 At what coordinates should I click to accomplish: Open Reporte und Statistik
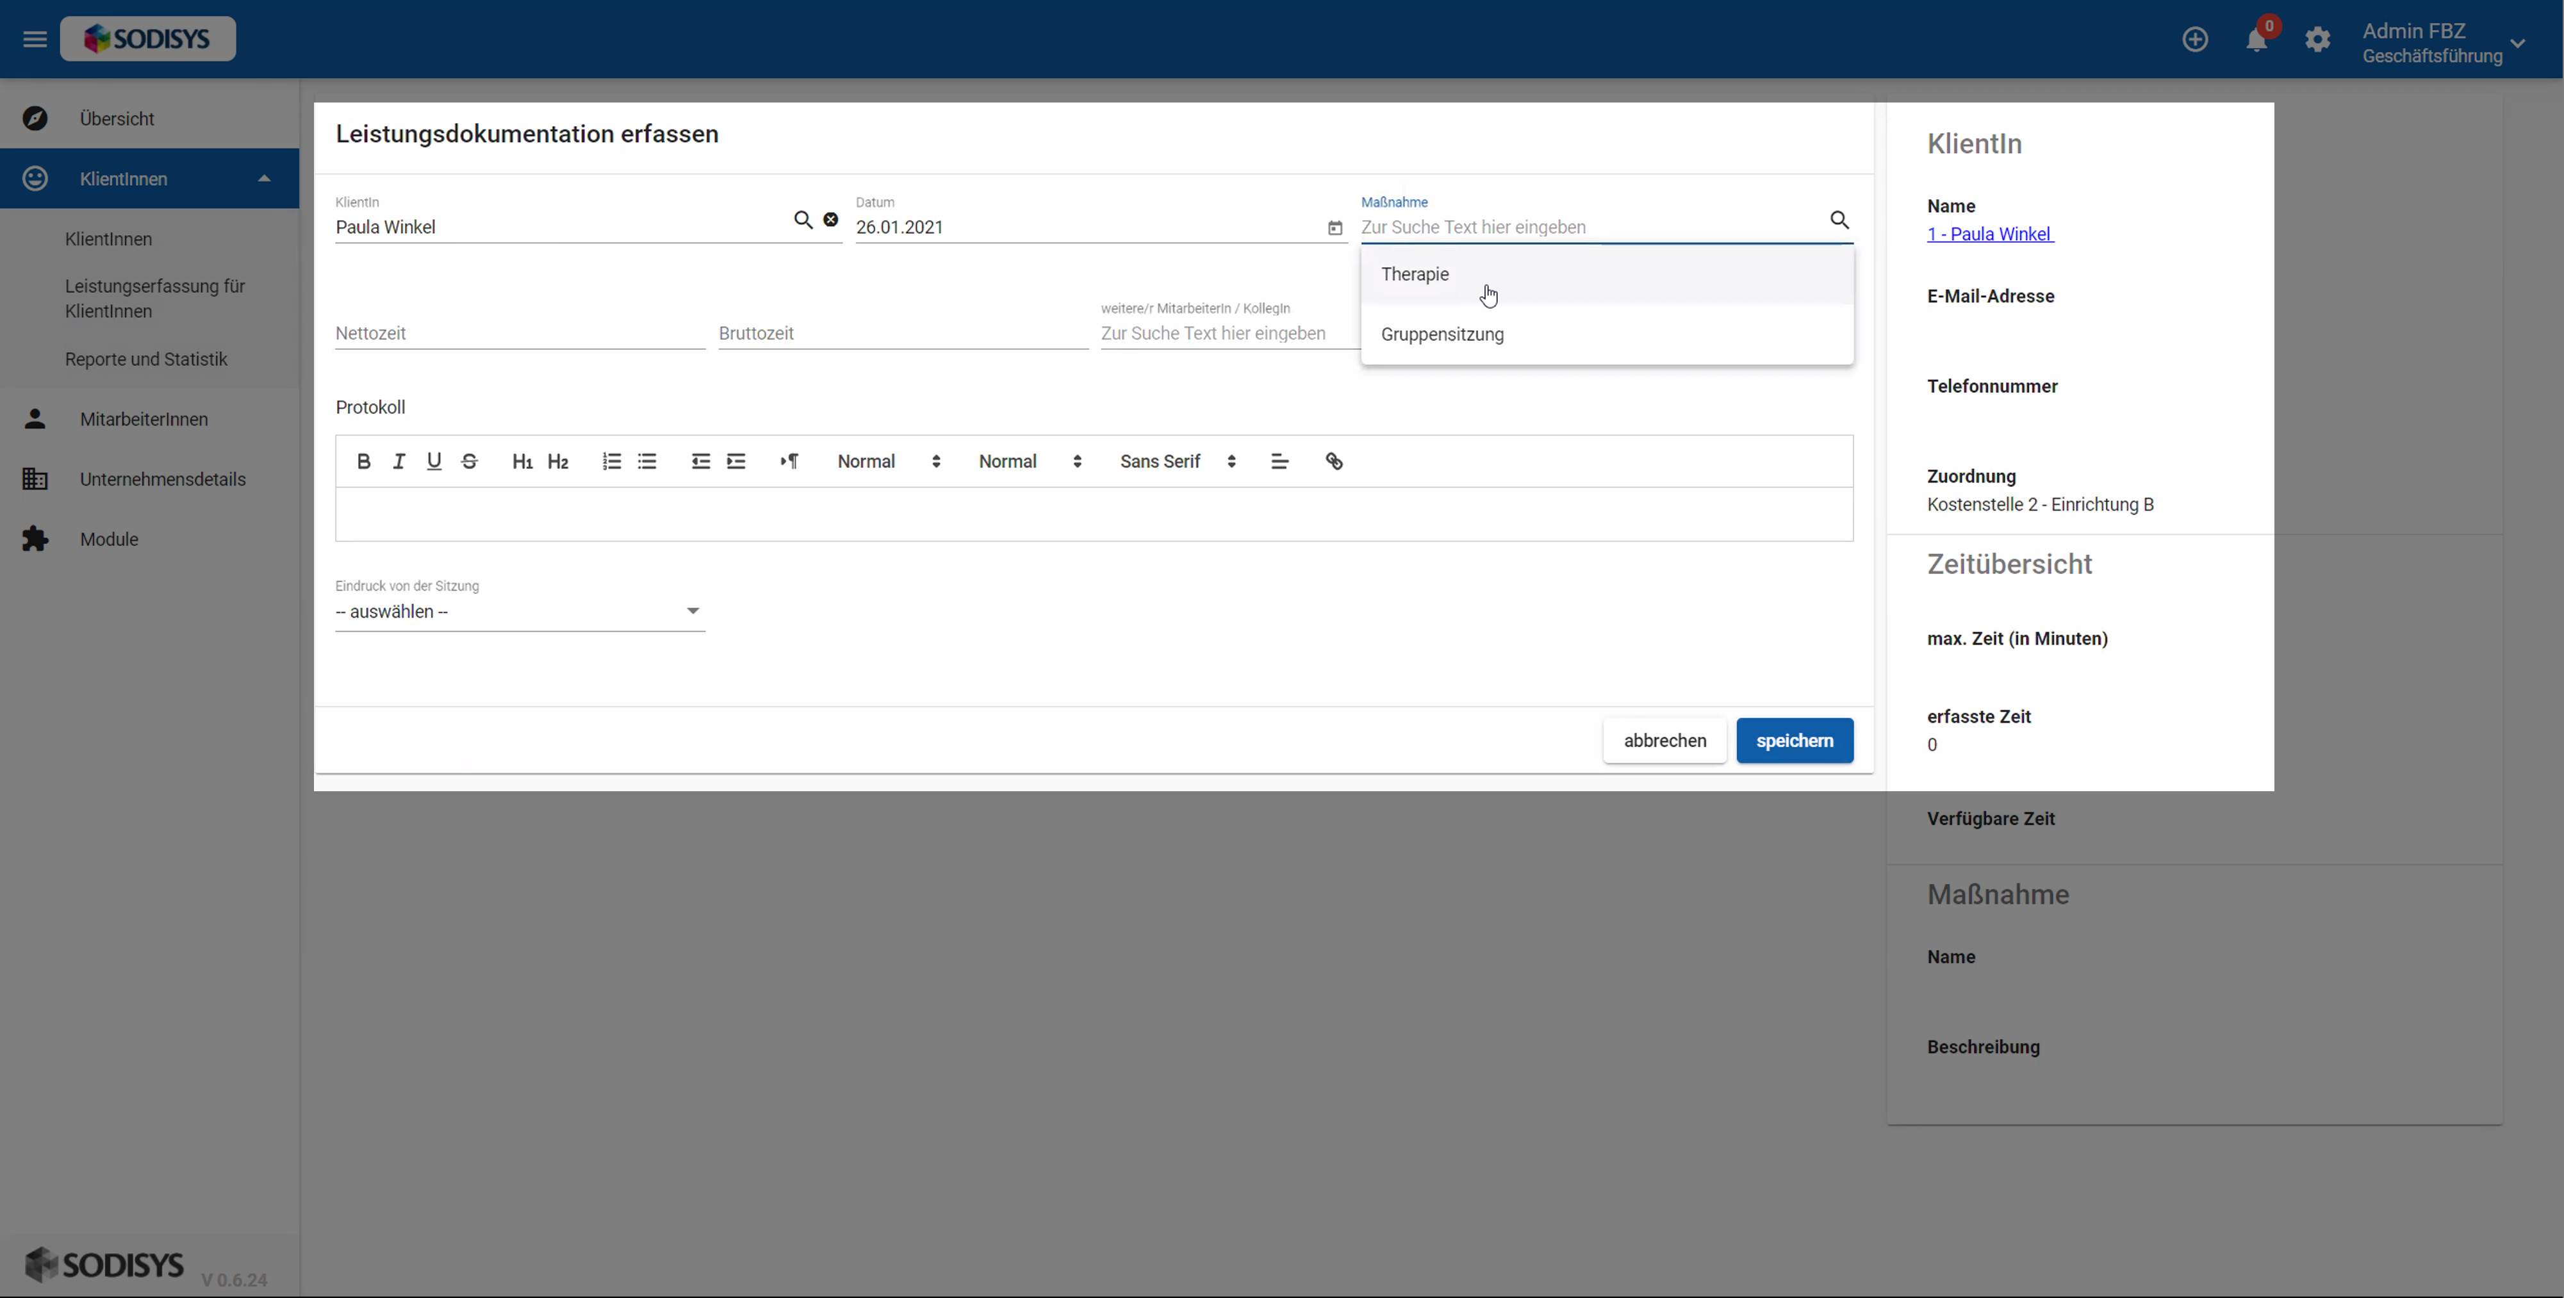pyautogui.click(x=145, y=359)
